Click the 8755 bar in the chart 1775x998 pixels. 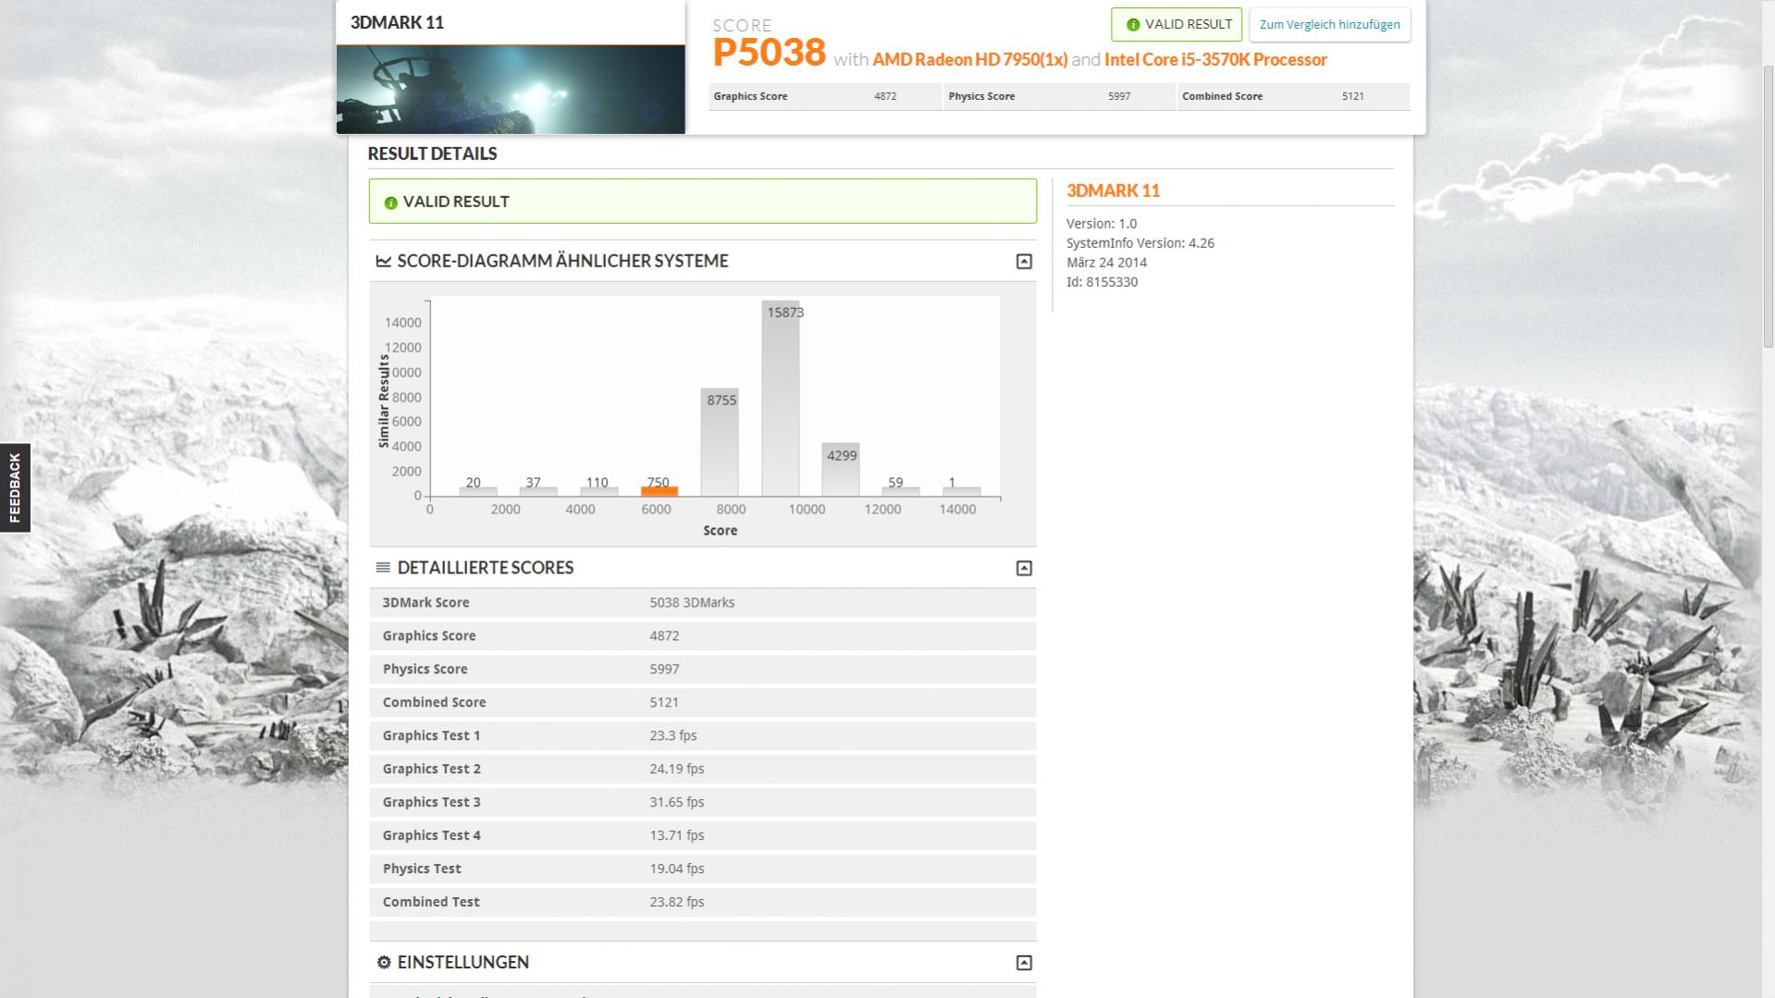[720, 442]
